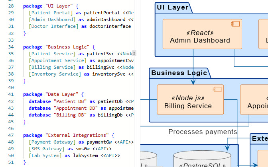This screenshot has height=167, width=268.
Task: Click [Patient Service] in the code
Action: coord(52,54)
